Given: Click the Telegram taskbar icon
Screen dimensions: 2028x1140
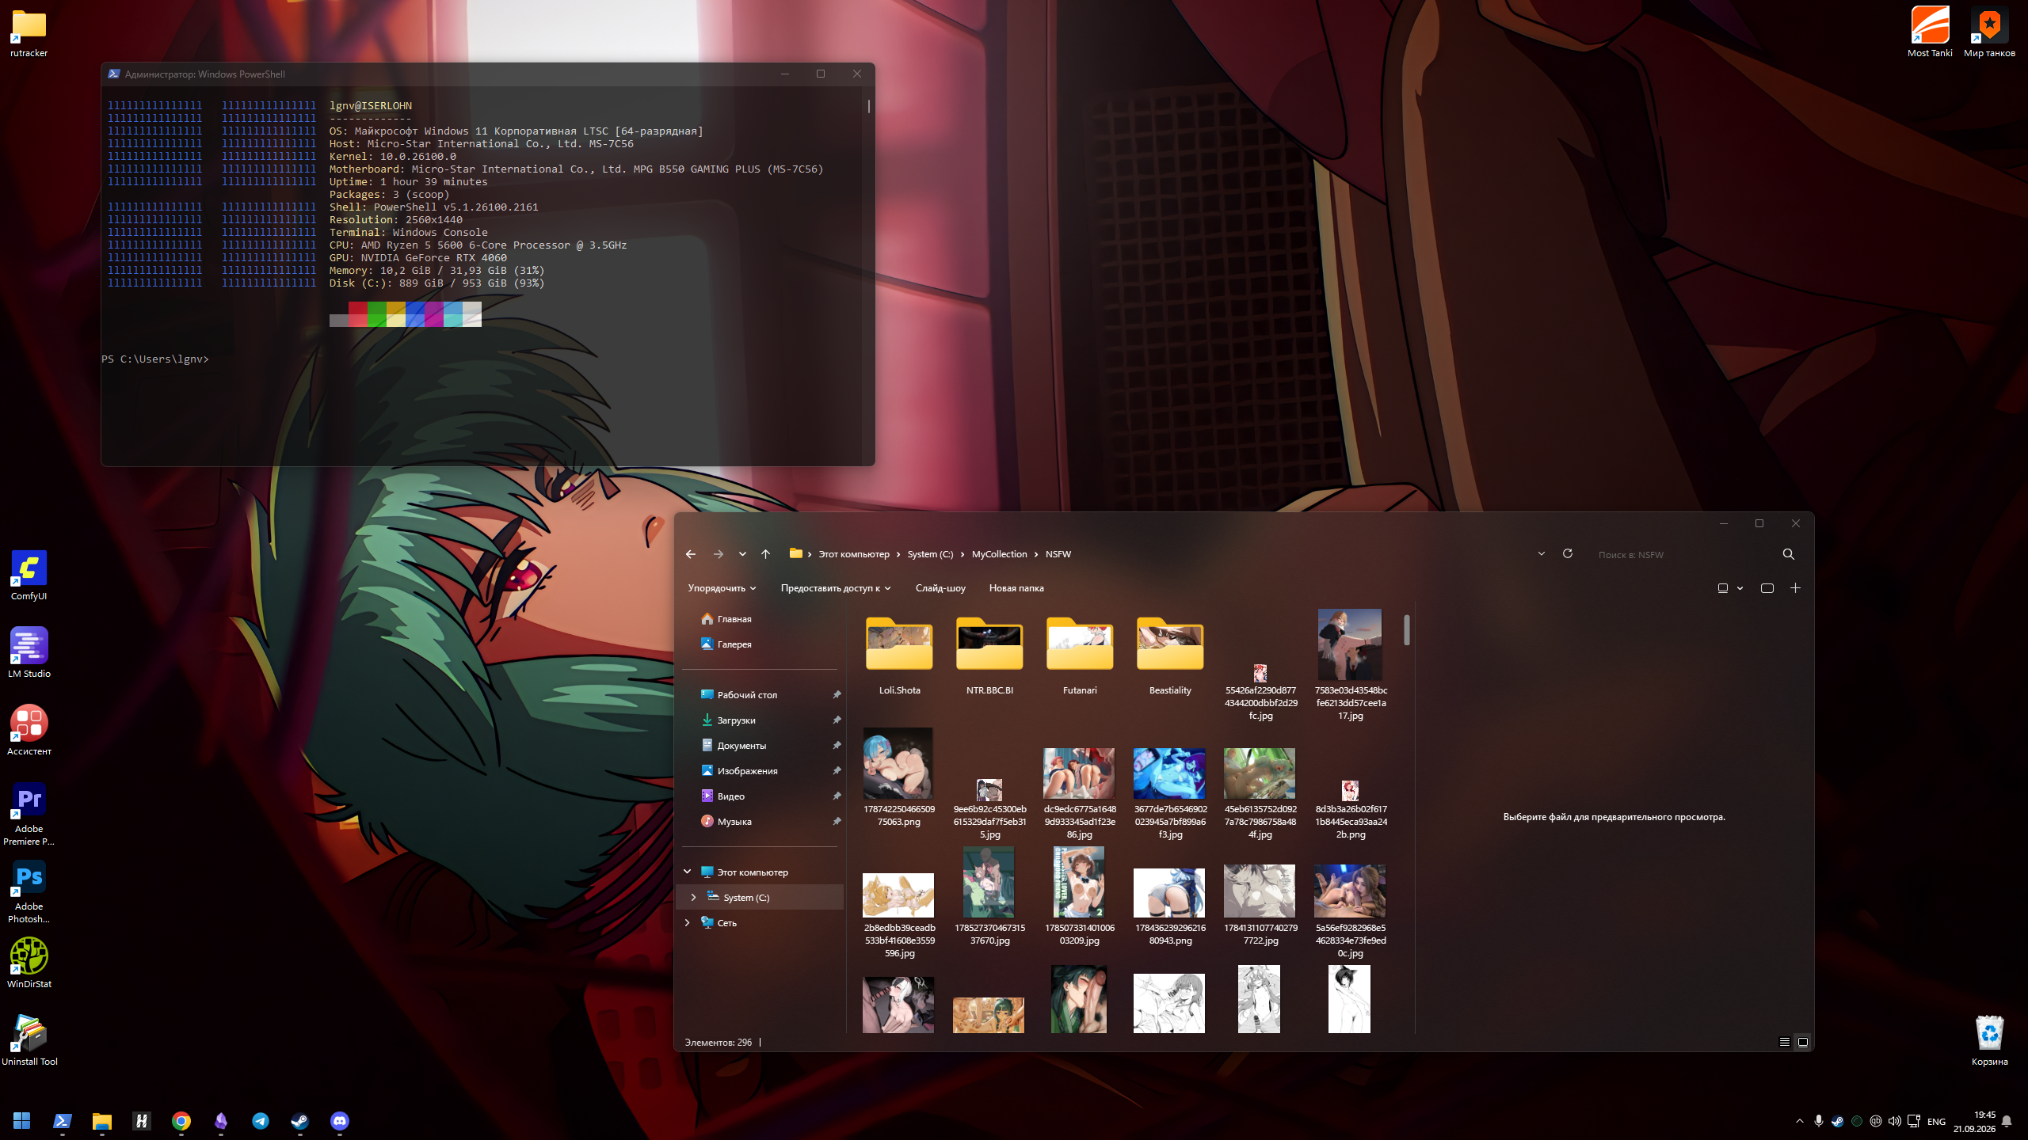Looking at the screenshot, I should [x=260, y=1121].
